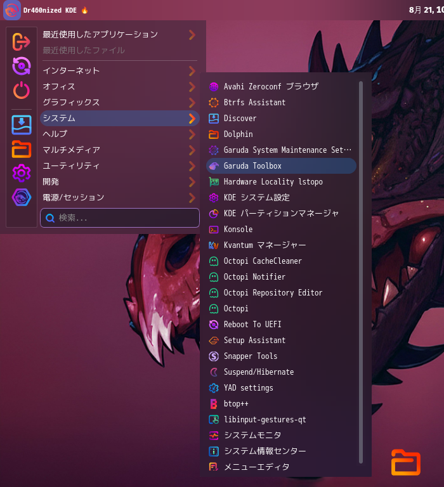Launch Octopi Repository Editor
444x487 pixels.
[281, 293]
